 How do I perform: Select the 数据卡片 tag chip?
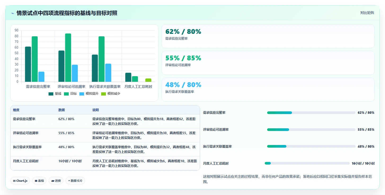click(x=75, y=181)
